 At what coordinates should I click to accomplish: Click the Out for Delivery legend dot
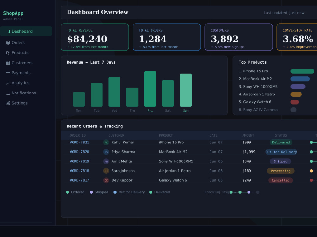[x=115, y=192]
